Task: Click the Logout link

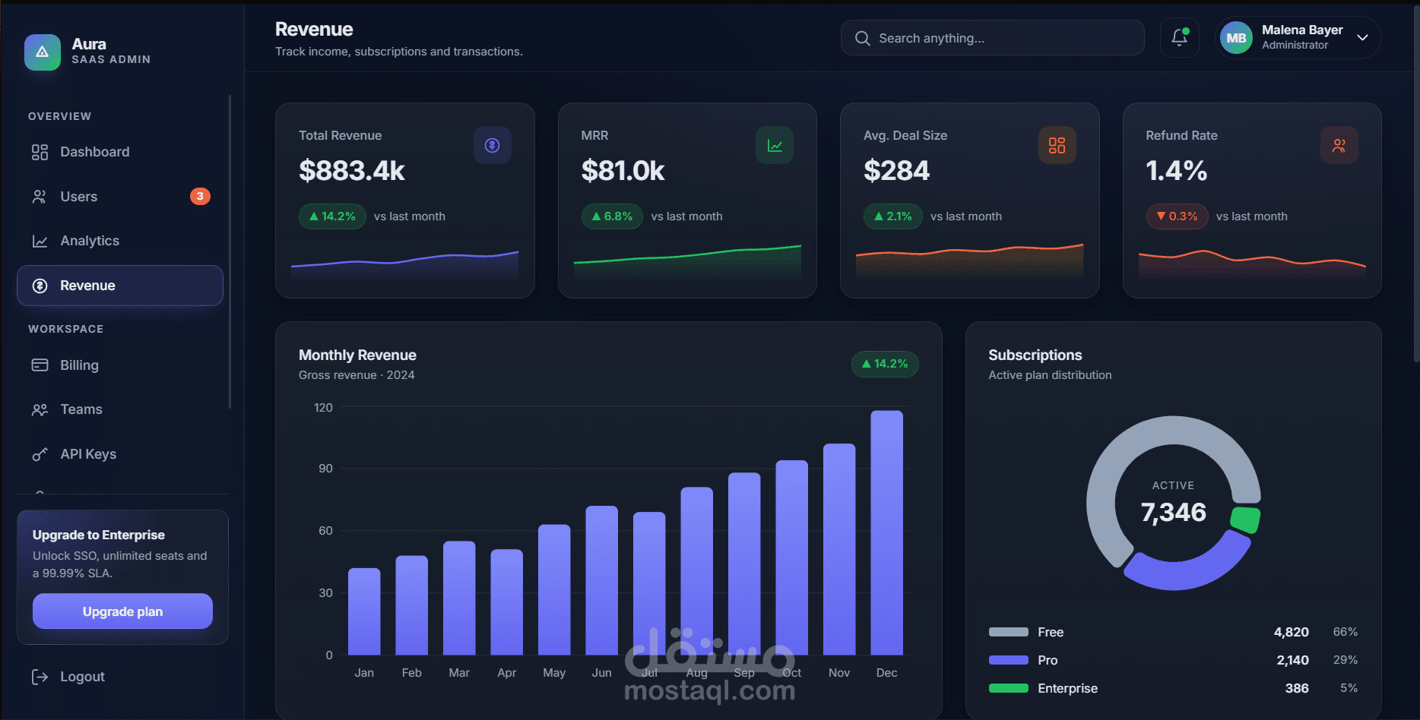Action: [82, 677]
